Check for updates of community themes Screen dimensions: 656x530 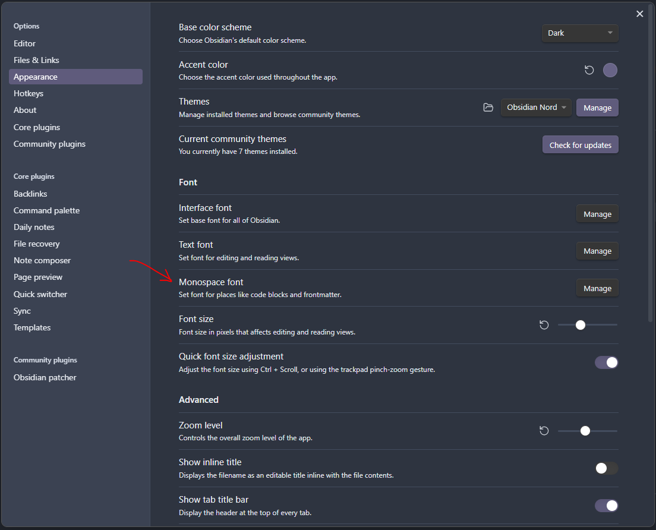[581, 145]
